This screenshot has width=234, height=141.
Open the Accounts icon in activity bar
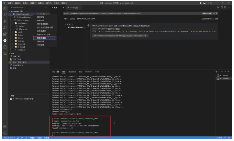point(5,127)
